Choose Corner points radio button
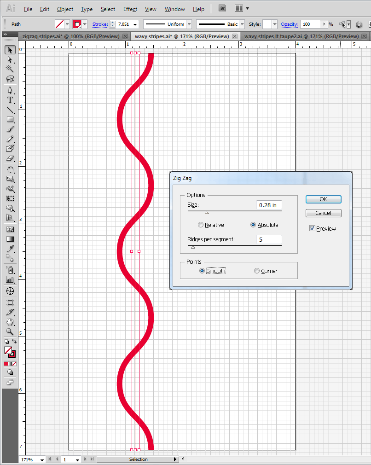 [x=257, y=271]
